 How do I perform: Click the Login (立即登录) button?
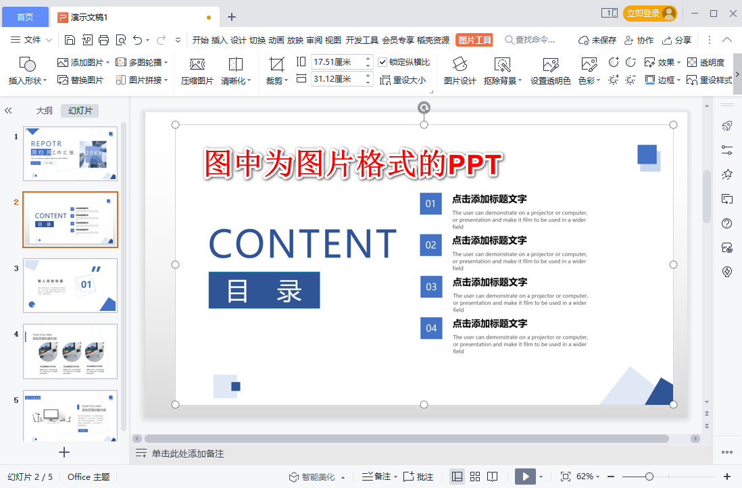[x=649, y=14]
